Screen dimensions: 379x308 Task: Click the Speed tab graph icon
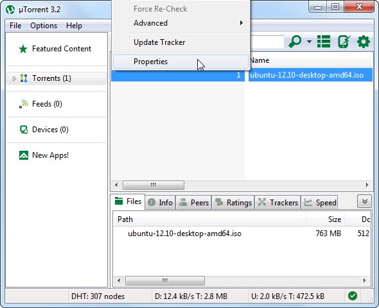click(x=308, y=202)
